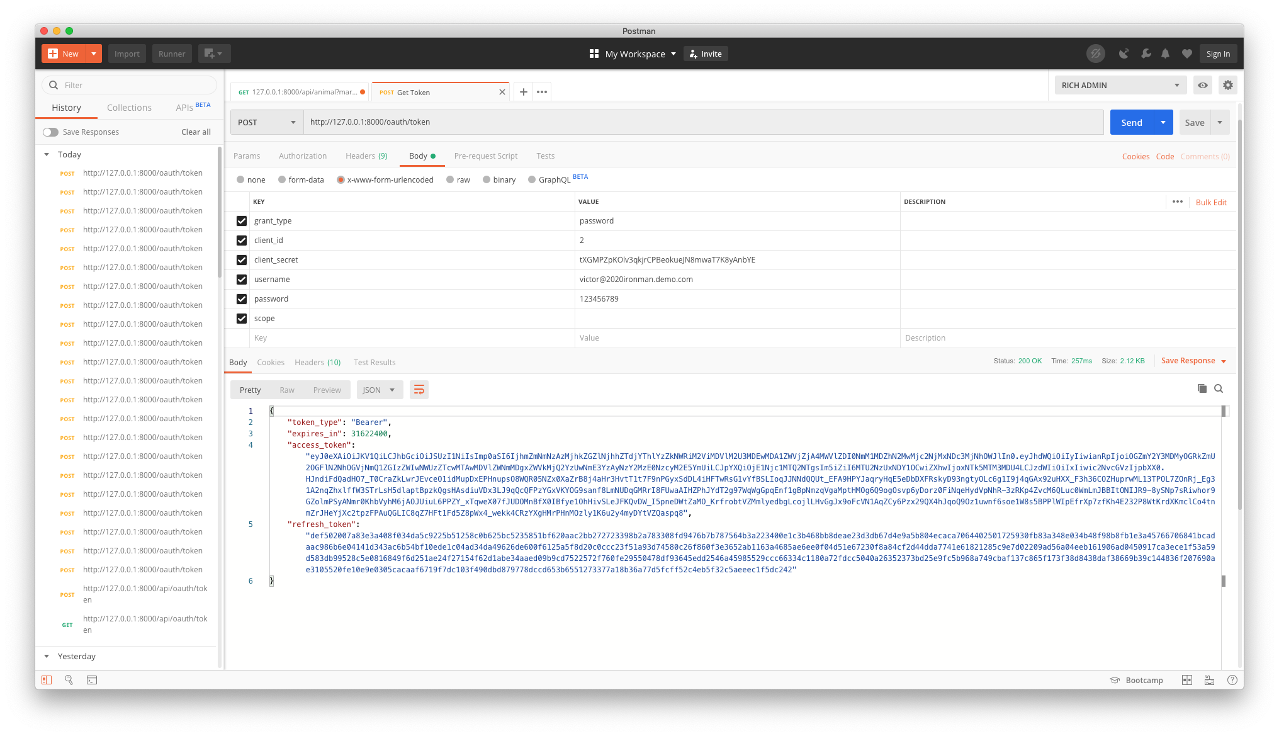Open Bootcamp in status bar
1279x736 pixels.
point(1136,680)
